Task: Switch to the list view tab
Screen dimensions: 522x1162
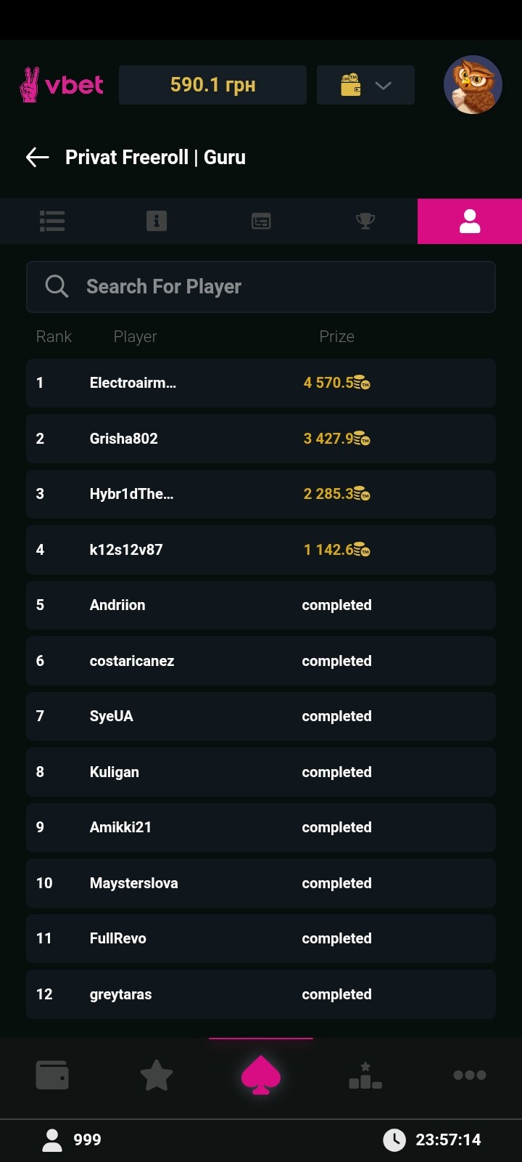Action: (52, 221)
